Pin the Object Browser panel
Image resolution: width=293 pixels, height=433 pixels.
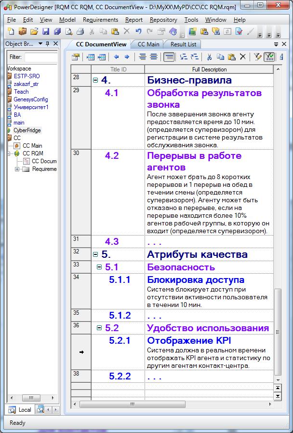coord(47,43)
